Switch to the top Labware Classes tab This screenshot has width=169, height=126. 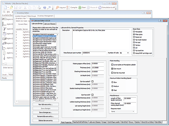coord(50,24)
